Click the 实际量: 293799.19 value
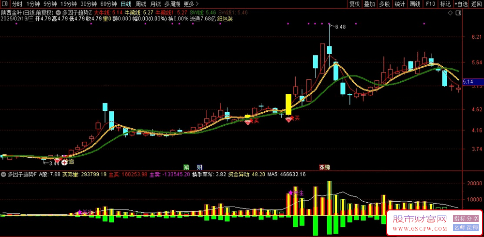 tap(84, 174)
